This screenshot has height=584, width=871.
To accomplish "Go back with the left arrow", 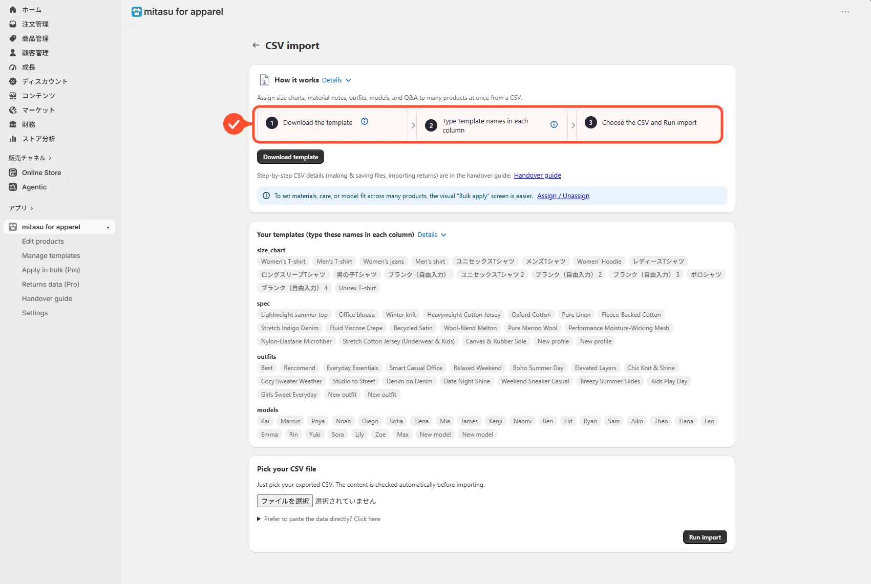I will 256,45.
